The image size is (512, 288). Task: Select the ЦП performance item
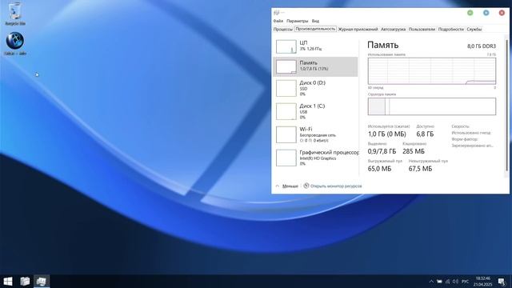click(315, 46)
